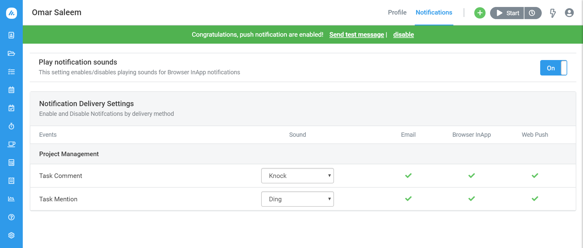
Task: Click the disable push notifications link
Action: [x=404, y=35]
